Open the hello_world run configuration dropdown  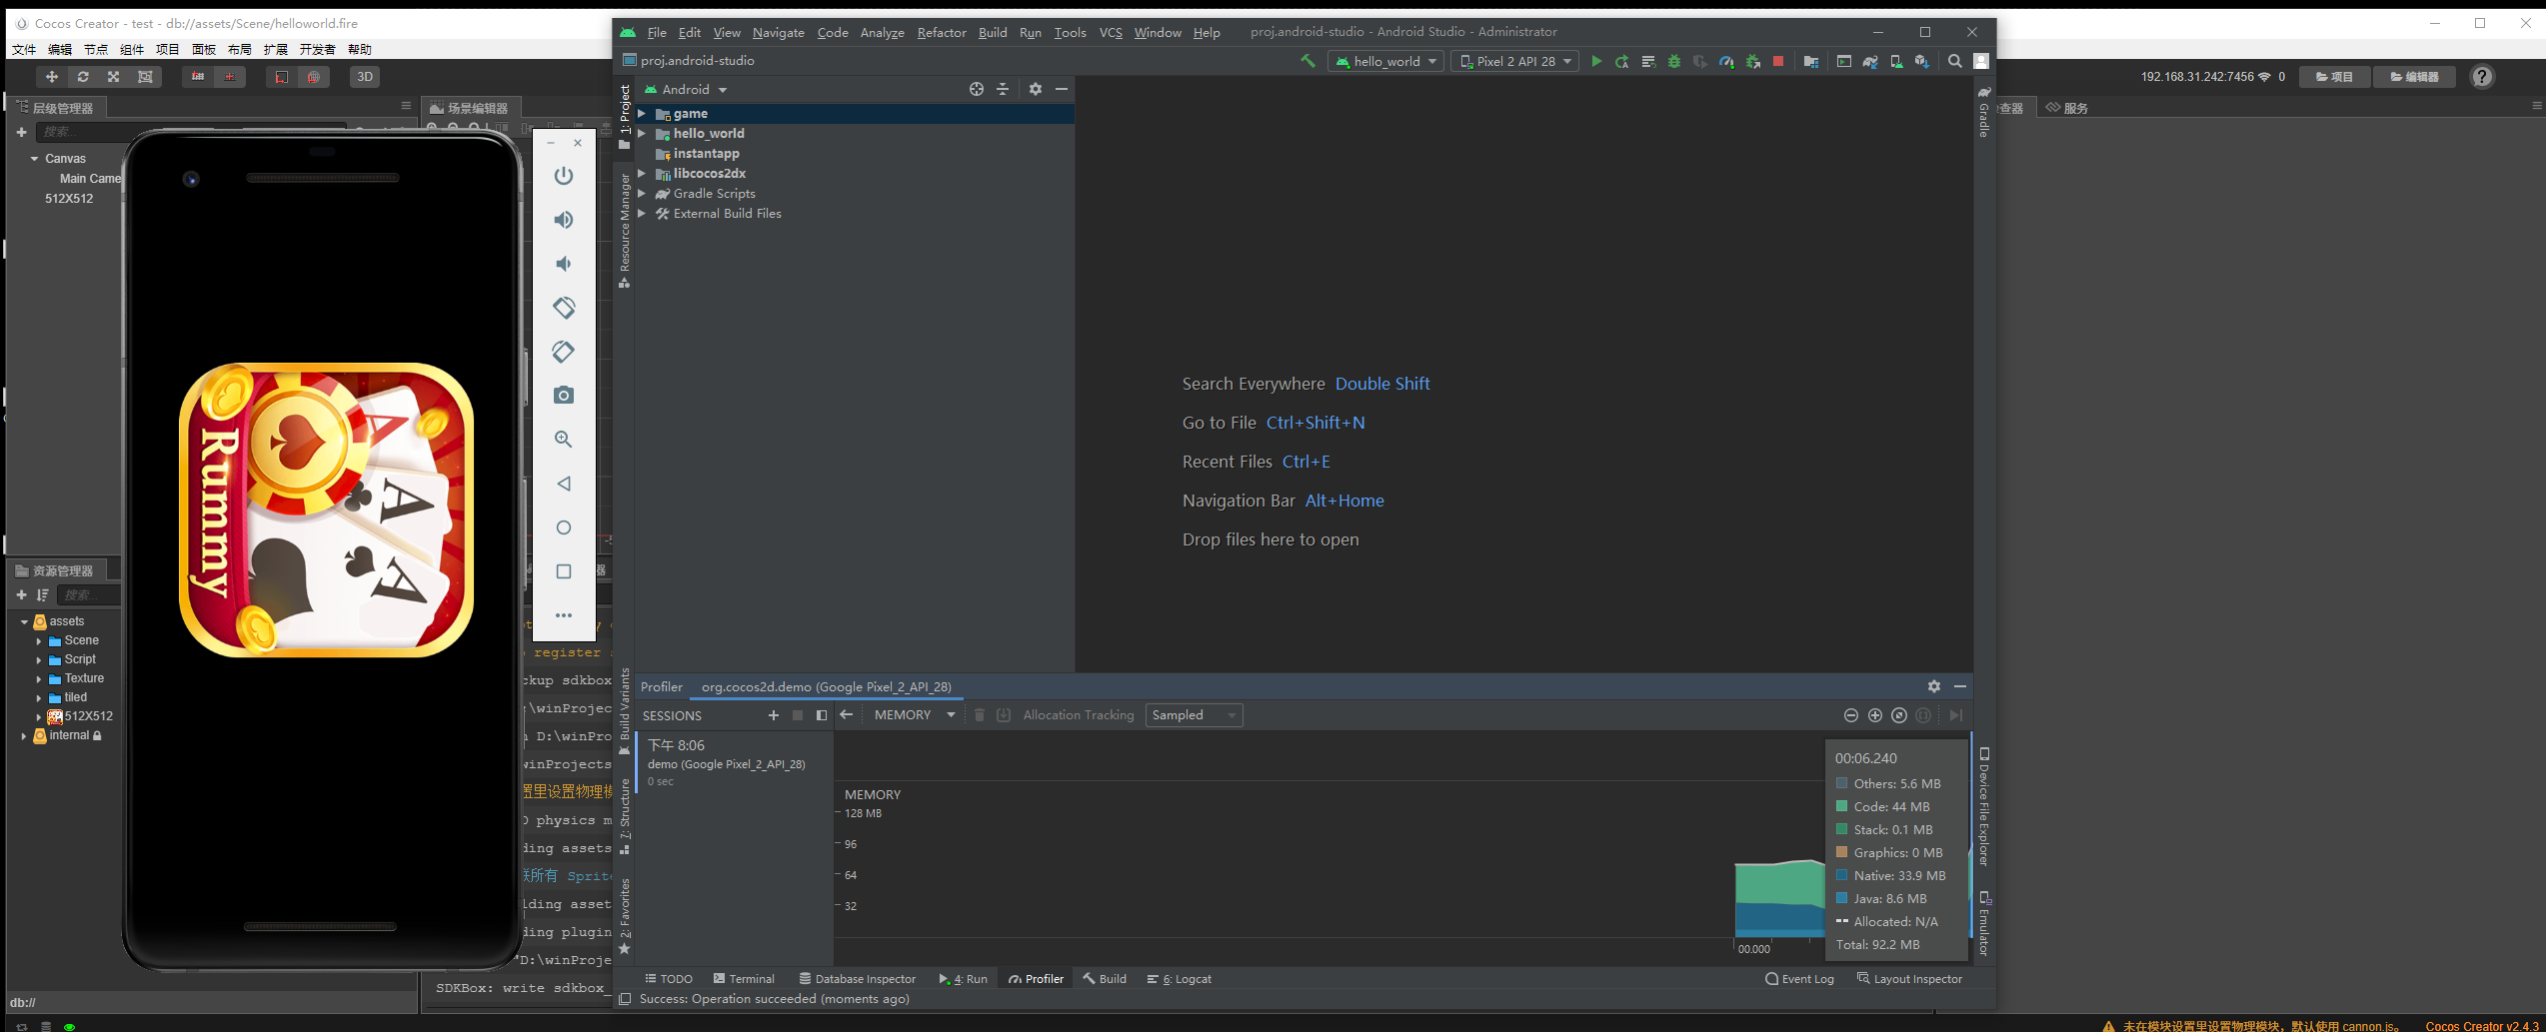(x=1386, y=62)
